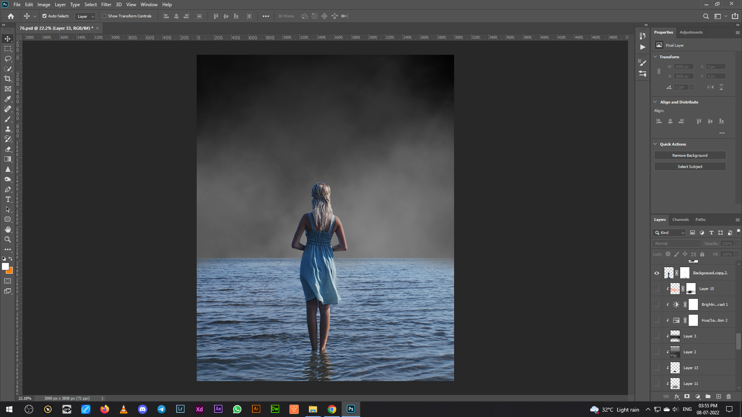The height and width of the screenshot is (417, 742).
Task: Show the Layer 15 layer
Action: (x=657, y=289)
